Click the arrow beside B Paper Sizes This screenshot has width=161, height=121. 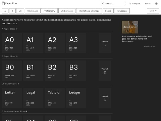(x=17, y=56)
